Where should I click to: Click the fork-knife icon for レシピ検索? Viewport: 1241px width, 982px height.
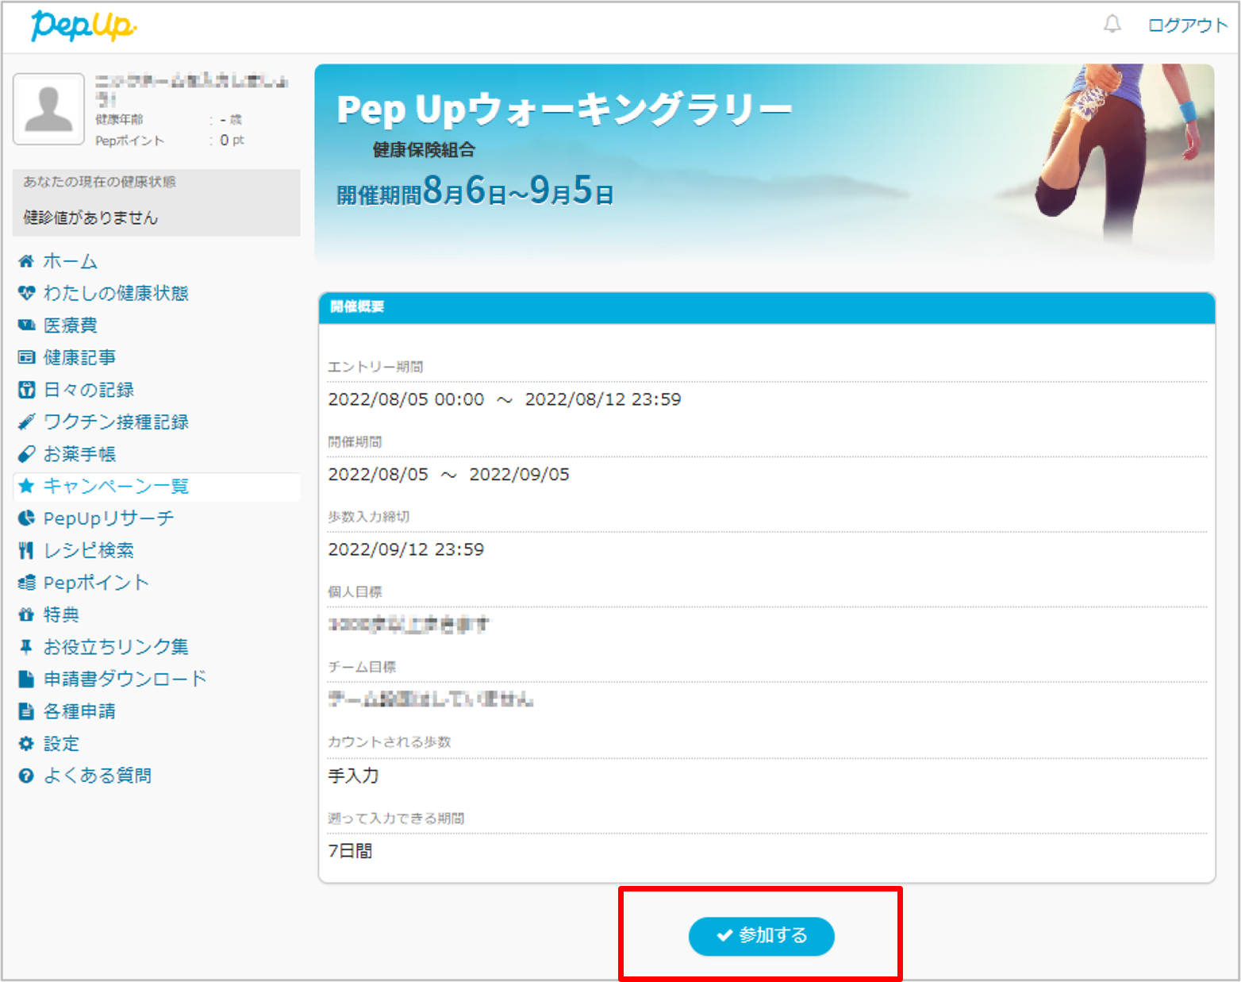tap(26, 550)
